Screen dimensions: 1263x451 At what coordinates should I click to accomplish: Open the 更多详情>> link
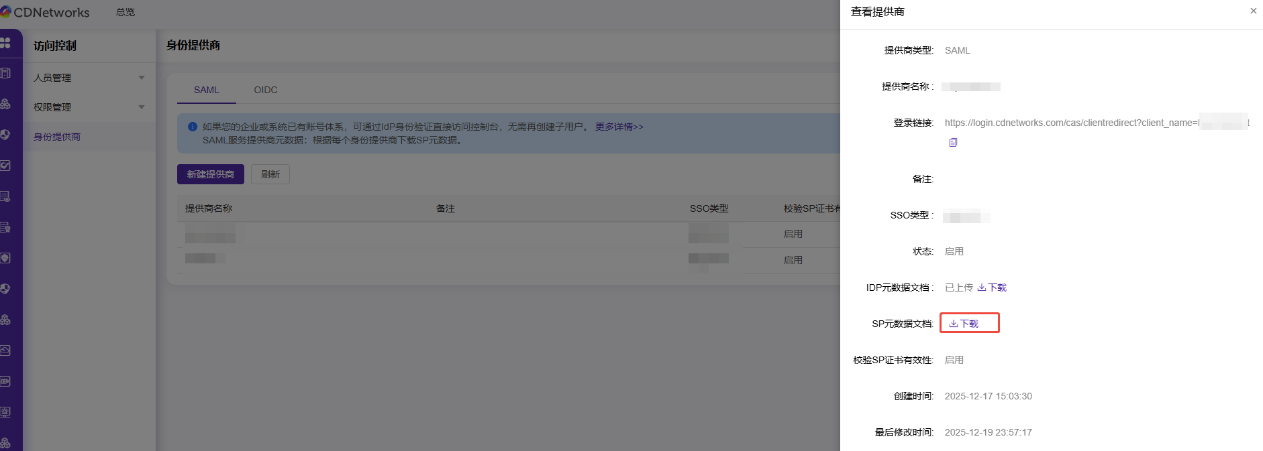pos(619,127)
